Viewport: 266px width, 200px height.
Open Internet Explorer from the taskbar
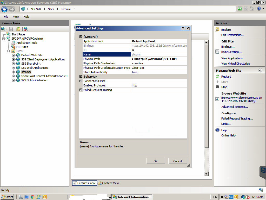(38, 197)
